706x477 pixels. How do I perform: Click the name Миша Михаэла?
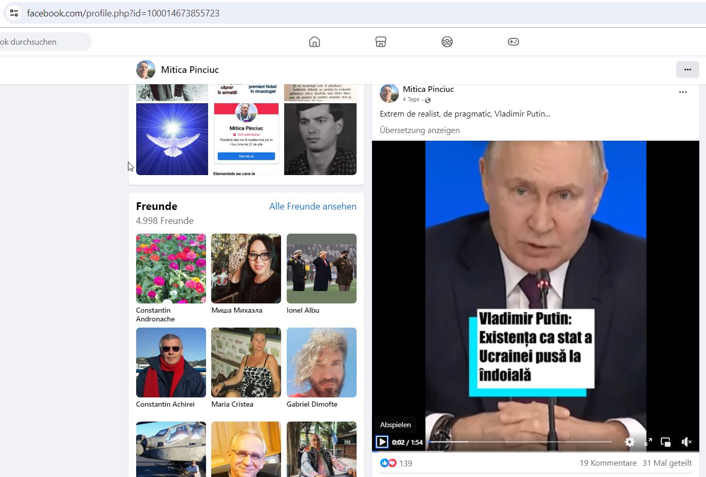[x=237, y=310]
